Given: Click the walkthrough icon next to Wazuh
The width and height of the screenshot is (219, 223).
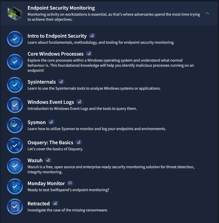Looking at the screenshot, I should pos(48,160).
